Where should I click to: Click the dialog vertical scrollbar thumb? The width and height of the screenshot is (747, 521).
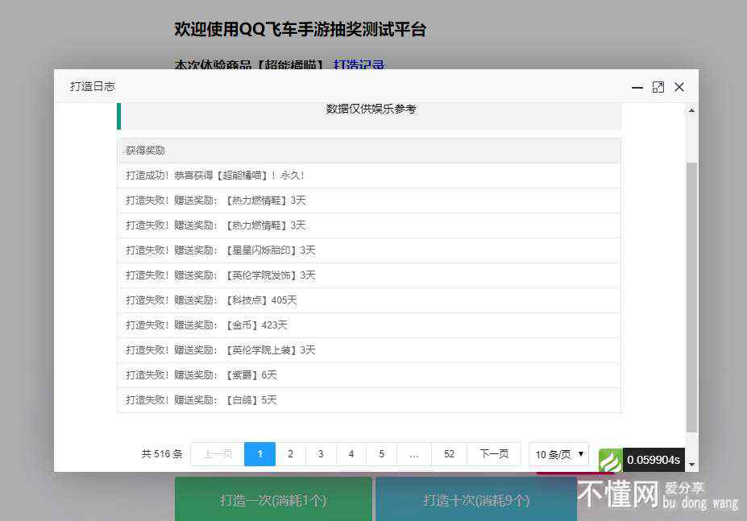pyautogui.click(x=691, y=298)
